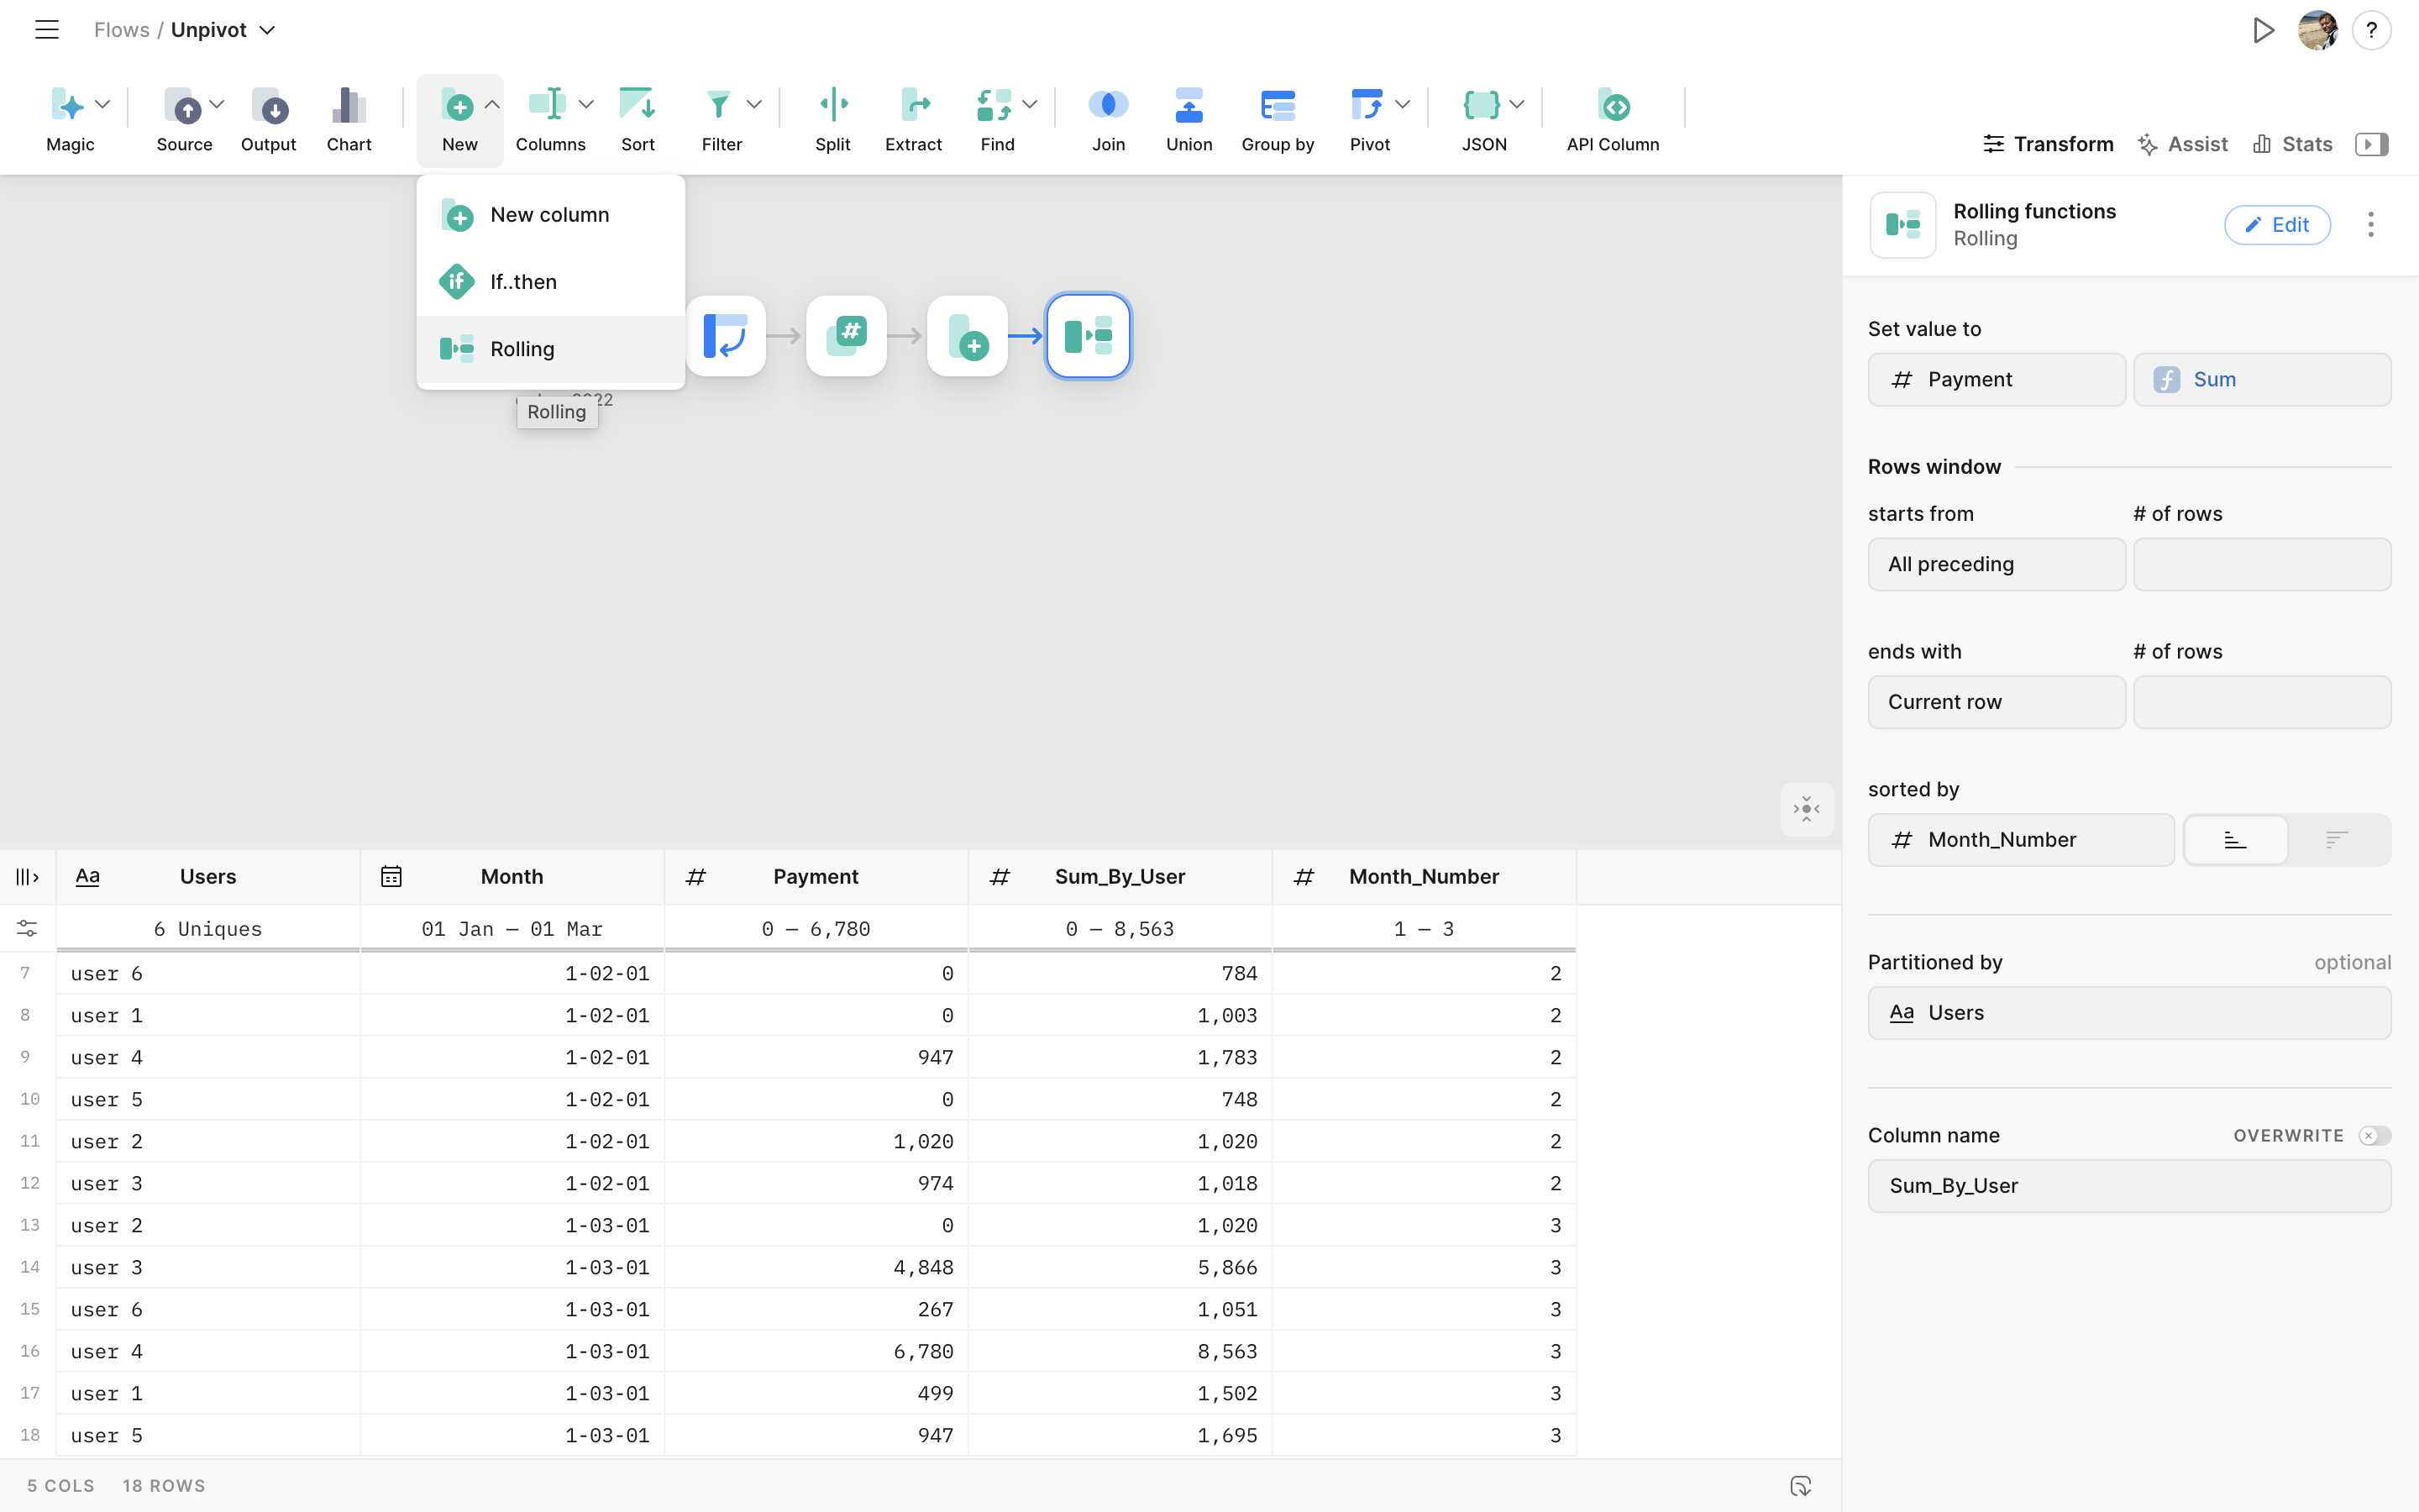Viewport: 2419px width, 1512px height.
Task: Toggle the OVERWRITE switch
Action: (2374, 1135)
